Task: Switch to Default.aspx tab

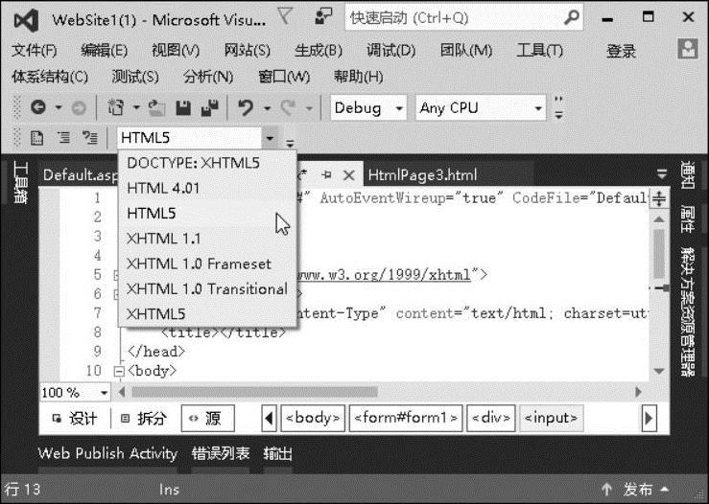Action: point(80,174)
